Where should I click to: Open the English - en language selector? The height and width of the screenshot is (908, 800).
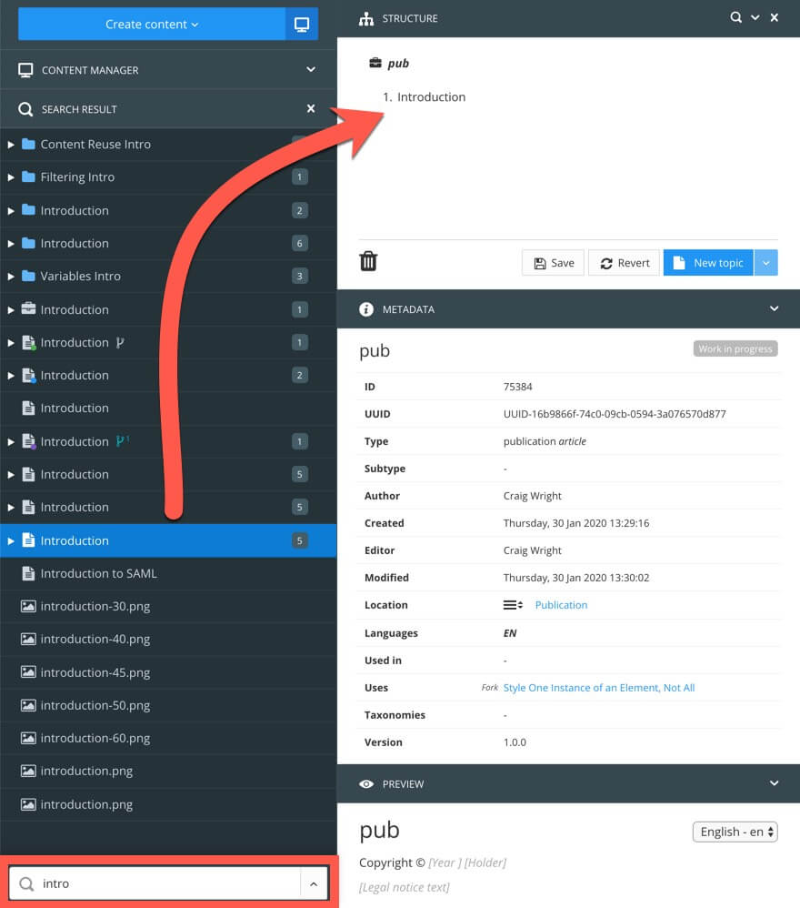735,831
